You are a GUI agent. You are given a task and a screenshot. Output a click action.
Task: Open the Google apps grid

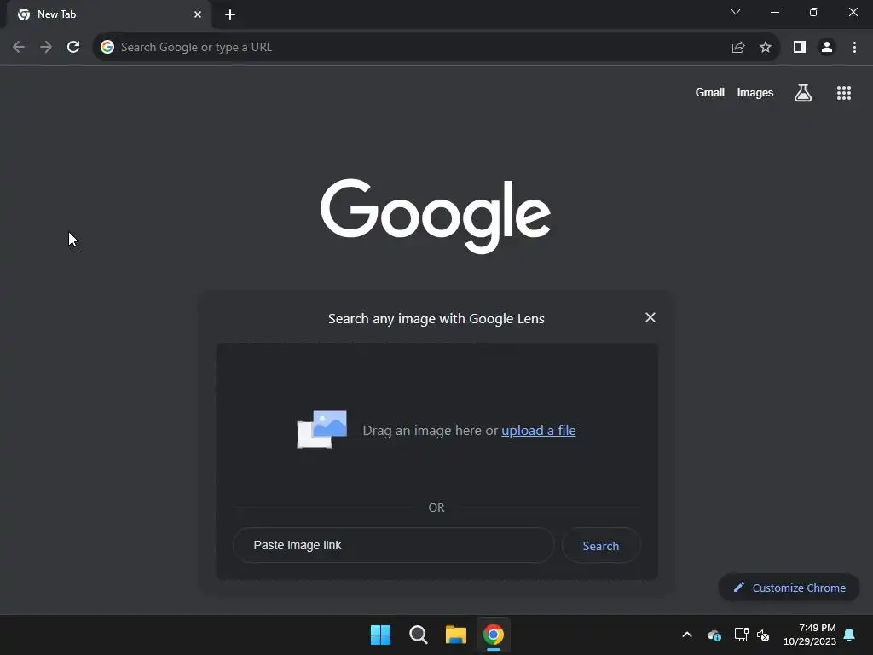click(844, 93)
